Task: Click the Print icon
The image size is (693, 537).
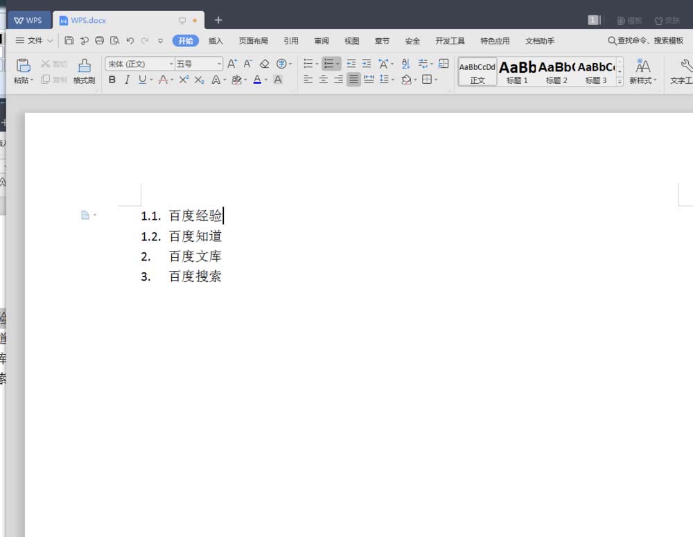Action: pyautogui.click(x=100, y=41)
